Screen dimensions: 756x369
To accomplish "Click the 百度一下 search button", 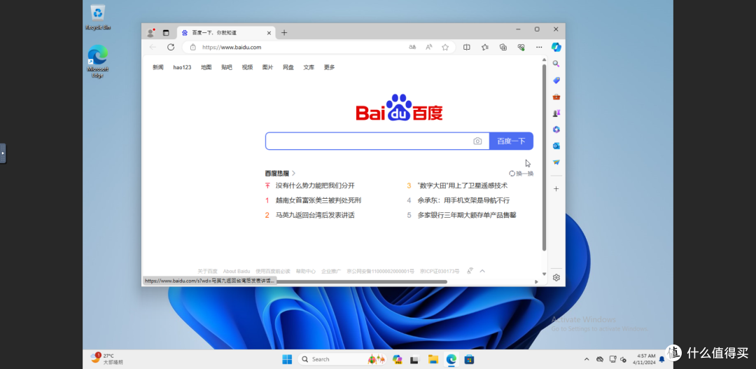I will 511,141.
